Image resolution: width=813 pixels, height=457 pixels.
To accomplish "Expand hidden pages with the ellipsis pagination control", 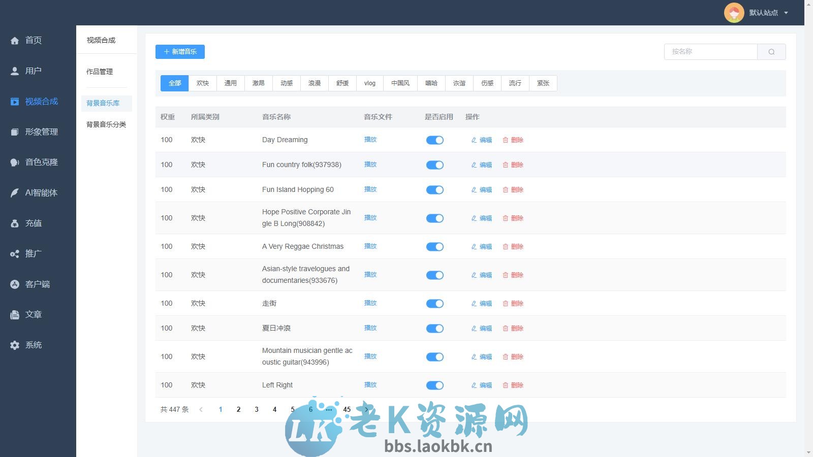I will 329,409.
